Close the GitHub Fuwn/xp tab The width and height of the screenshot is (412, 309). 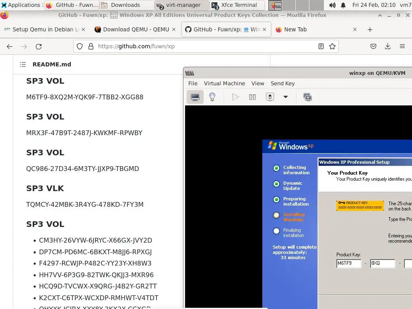point(264,29)
